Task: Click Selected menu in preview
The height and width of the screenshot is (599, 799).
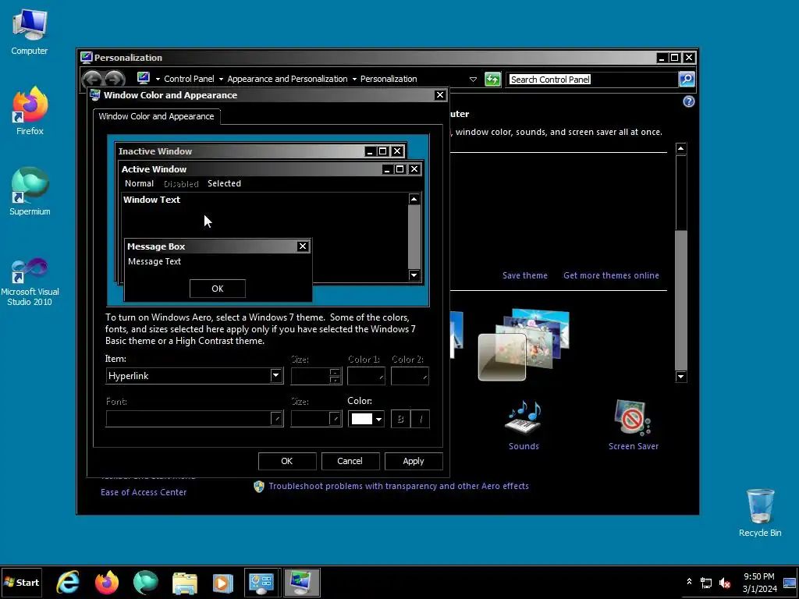Action: click(224, 183)
